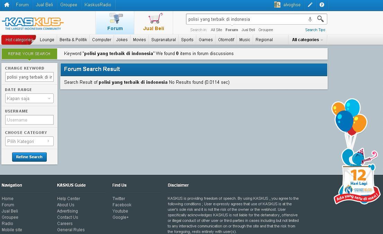Open the Music category
The width and height of the screenshot is (383, 234).
tap(245, 40)
